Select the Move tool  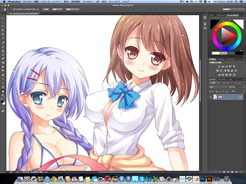[3, 18]
